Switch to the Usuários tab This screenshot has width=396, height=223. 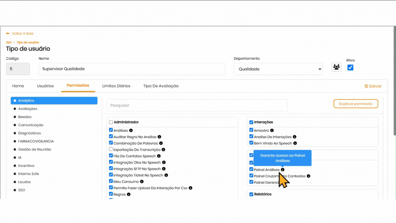45,86
